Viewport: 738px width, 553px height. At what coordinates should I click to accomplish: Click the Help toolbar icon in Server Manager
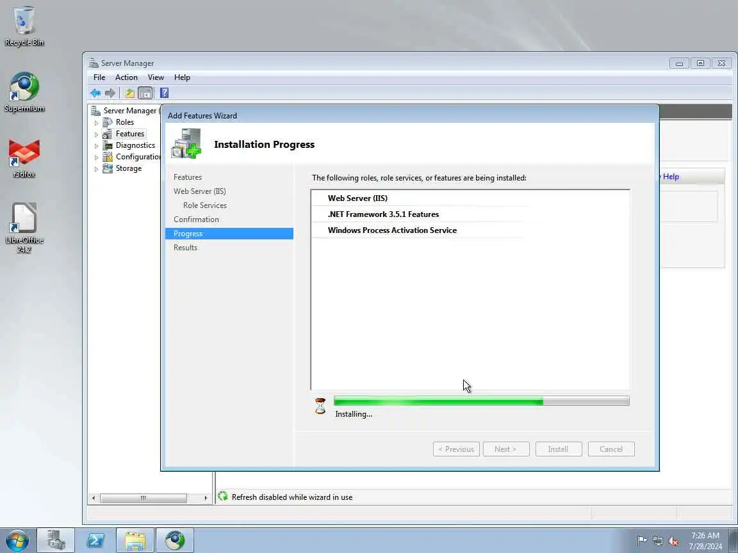pyautogui.click(x=164, y=93)
